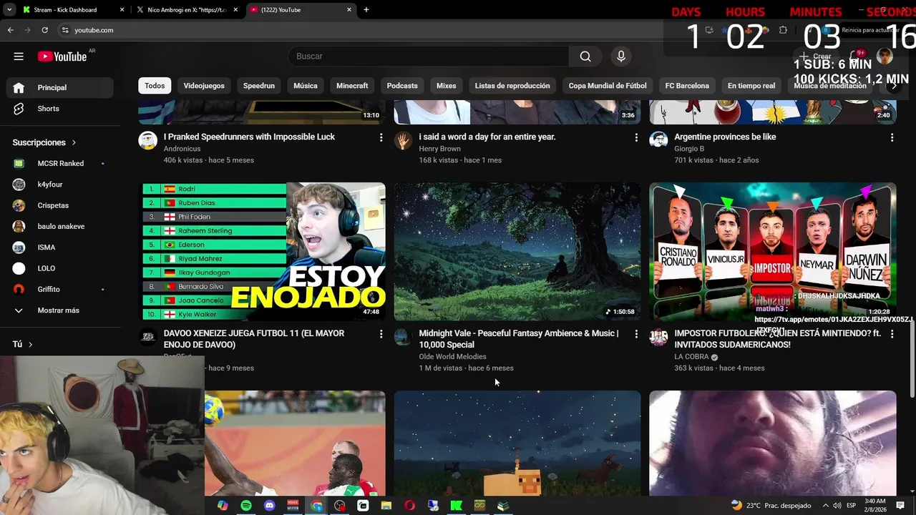Open MCSR Ranked subscription

[x=60, y=164]
